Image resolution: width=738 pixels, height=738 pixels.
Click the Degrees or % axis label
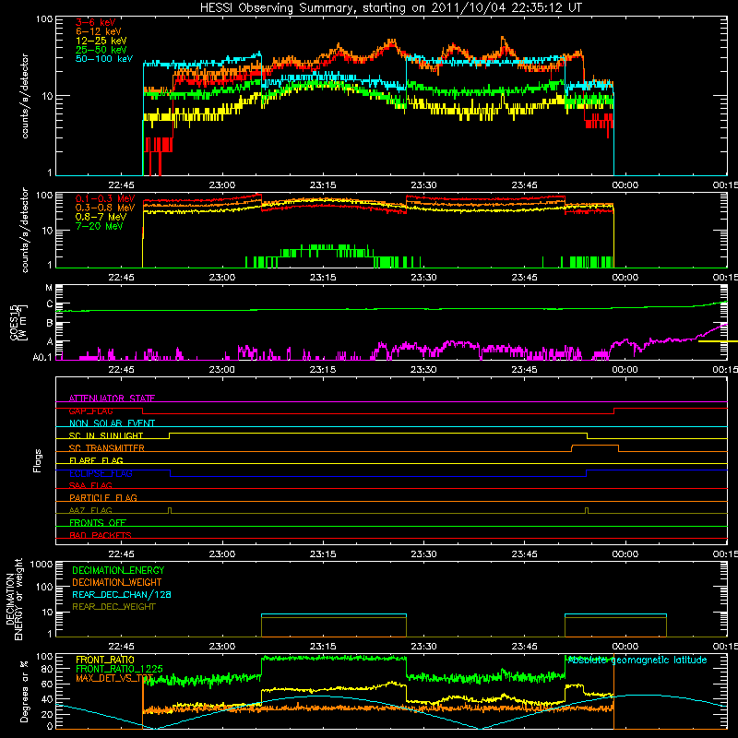coord(24,692)
